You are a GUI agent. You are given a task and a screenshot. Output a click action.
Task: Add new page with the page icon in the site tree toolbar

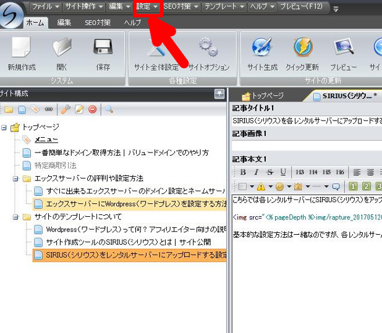[x=22, y=109]
